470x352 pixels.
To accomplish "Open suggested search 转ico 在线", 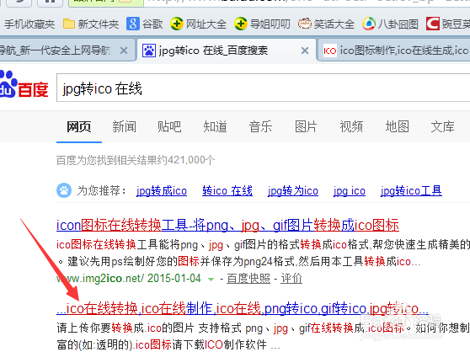I will pyautogui.click(x=227, y=191).
